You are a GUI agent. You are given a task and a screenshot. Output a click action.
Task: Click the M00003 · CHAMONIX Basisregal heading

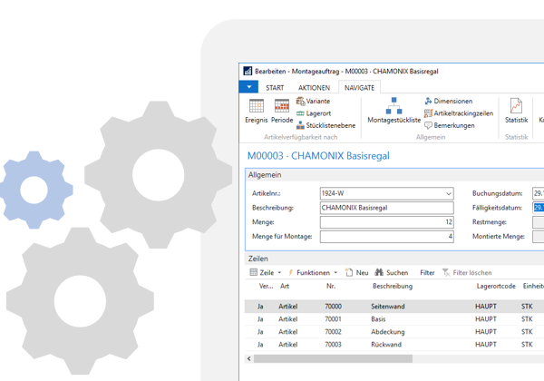[318, 156]
